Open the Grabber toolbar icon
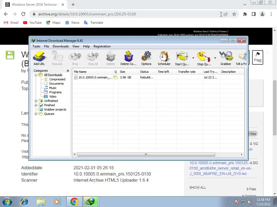Screen dimensions: 277x207 [x=226, y=58]
